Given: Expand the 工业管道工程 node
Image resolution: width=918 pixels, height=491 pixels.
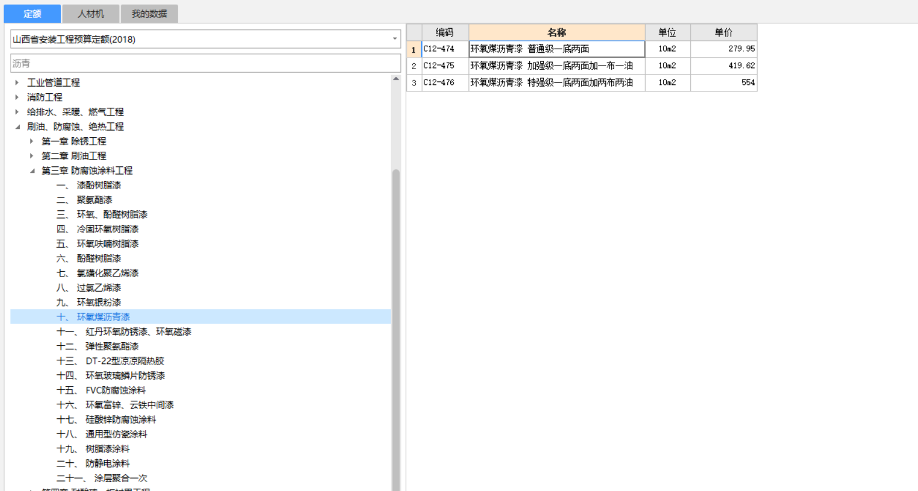Looking at the screenshot, I should (17, 83).
